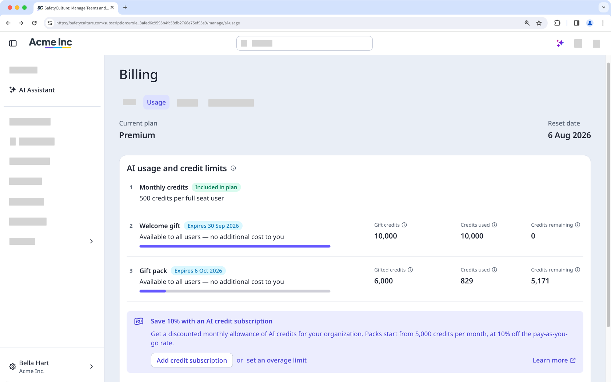
Task: Click the Acme Inc logo
Action: [51, 43]
